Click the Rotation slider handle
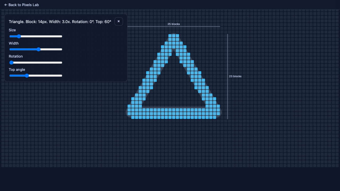340x191 pixels. point(11,63)
